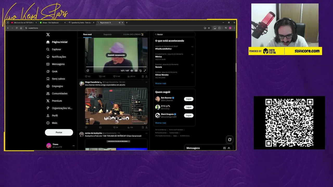
Task: Repost Diogo Facadinha post
Action: pos(100,128)
